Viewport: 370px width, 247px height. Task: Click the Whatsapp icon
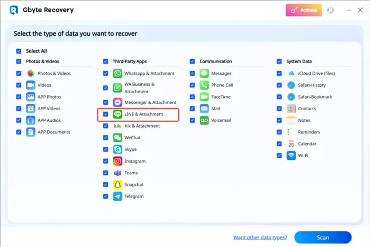click(x=118, y=73)
